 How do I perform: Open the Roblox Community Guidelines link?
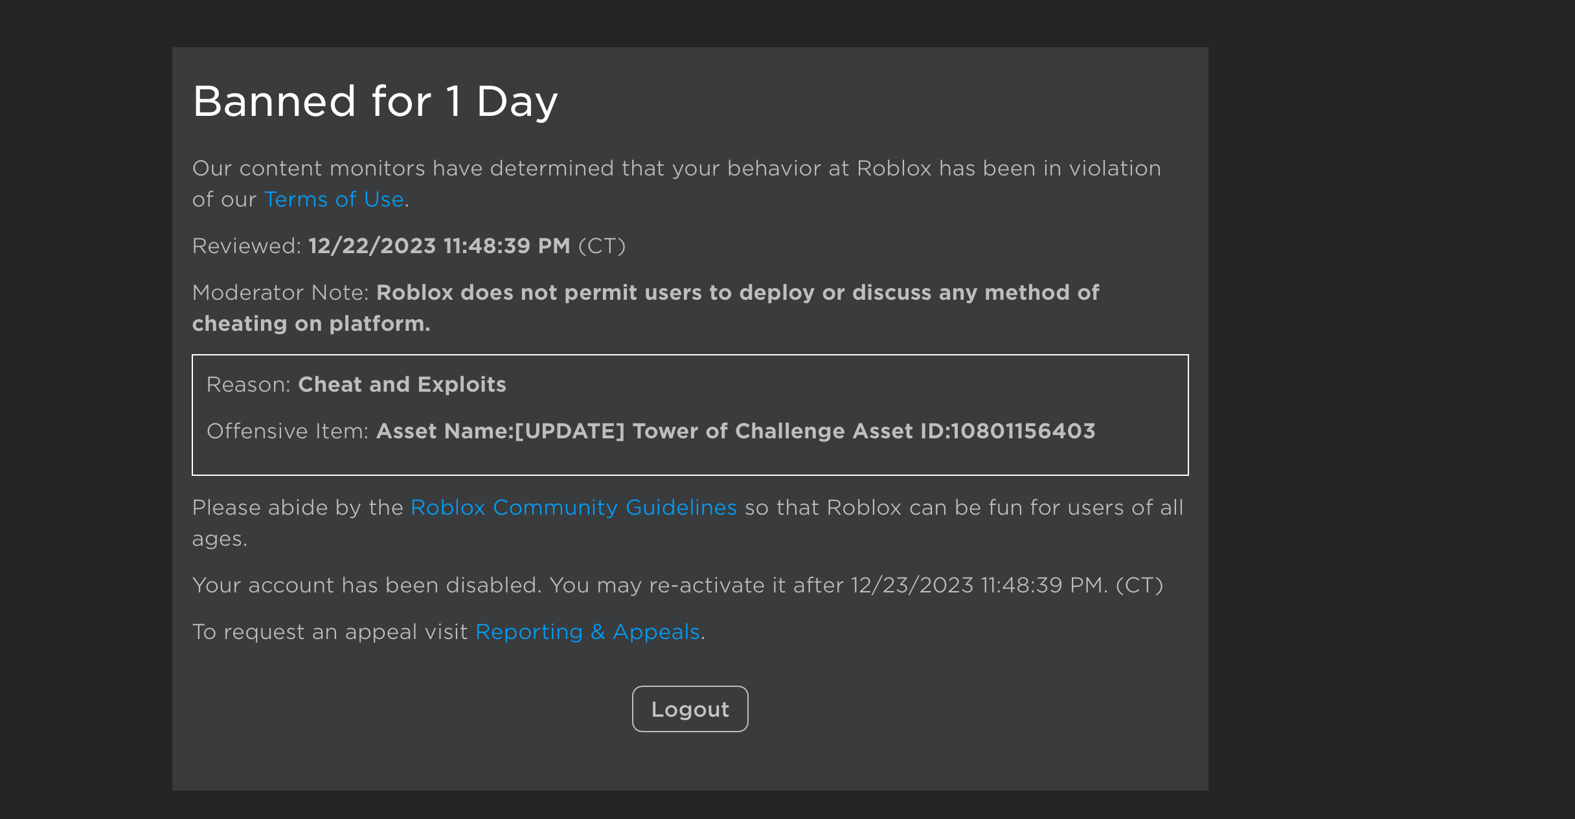(573, 508)
